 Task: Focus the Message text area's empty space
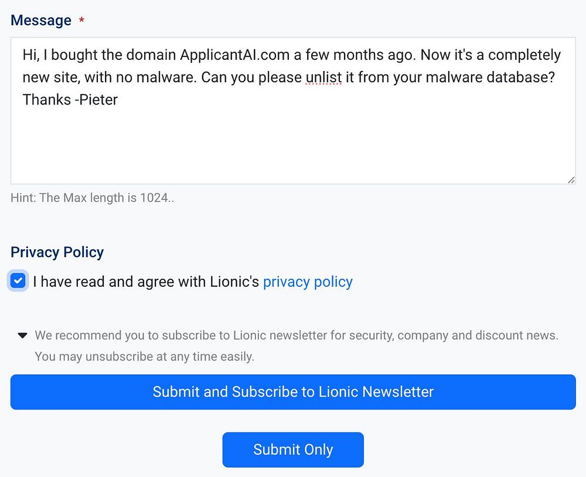point(293,147)
